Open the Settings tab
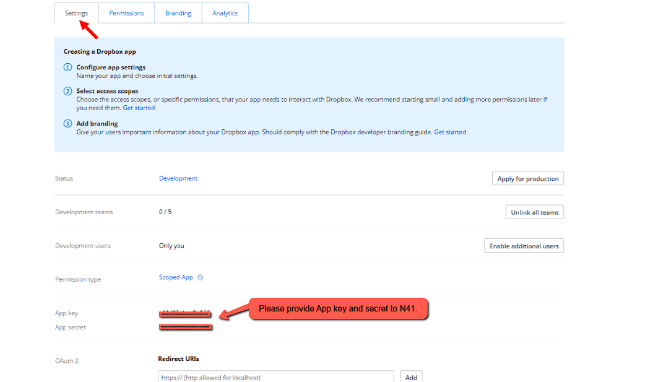Screen dimensions: 666x382 77,13
